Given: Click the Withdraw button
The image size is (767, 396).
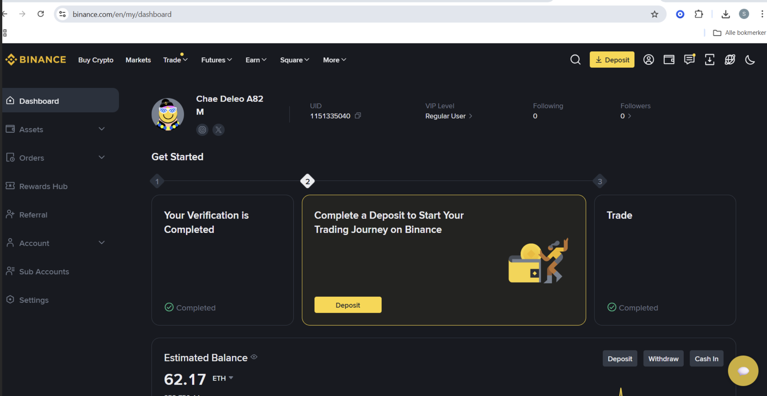Looking at the screenshot, I should point(663,358).
